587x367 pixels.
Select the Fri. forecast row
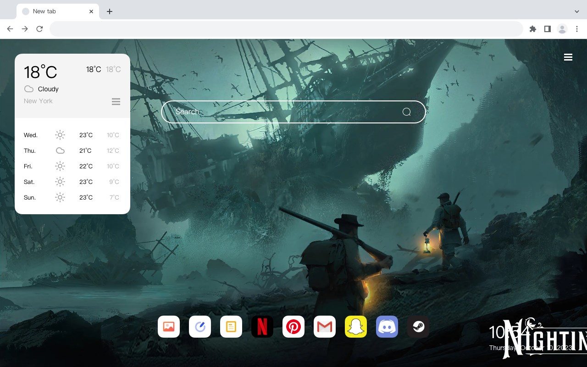tap(72, 166)
